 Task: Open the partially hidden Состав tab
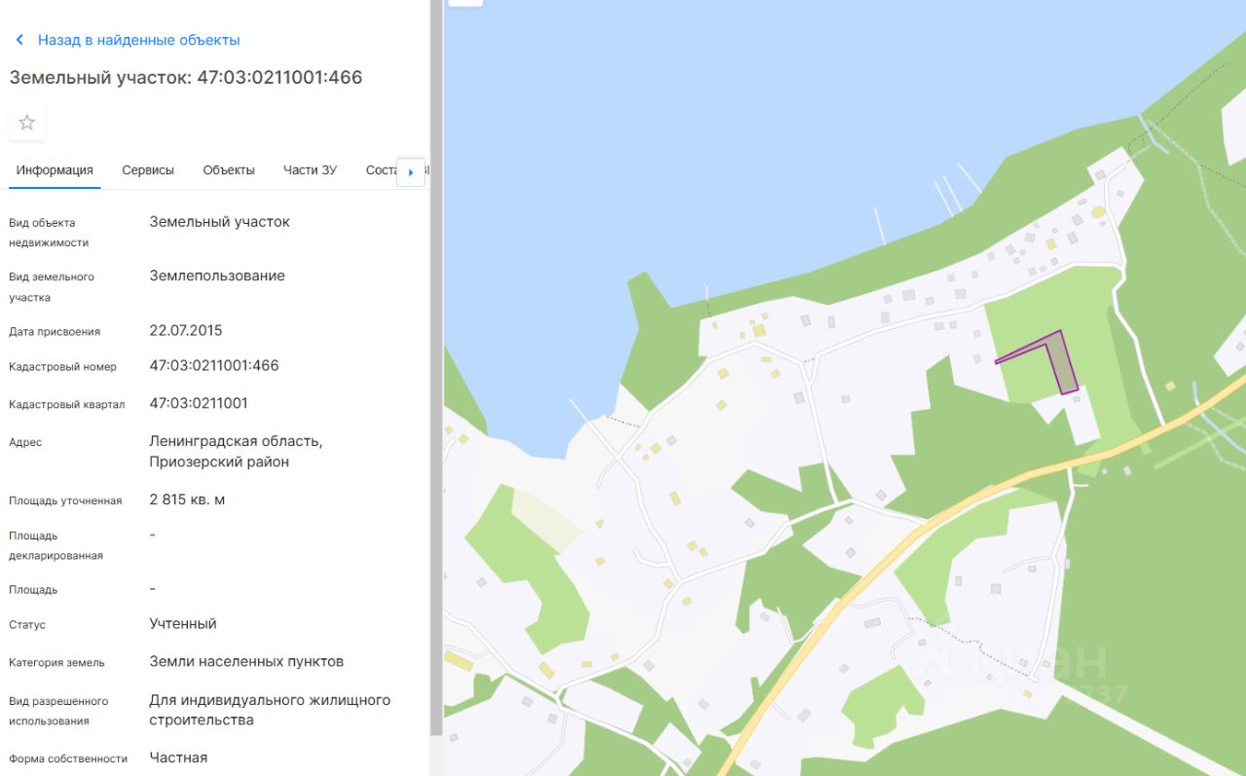[380, 170]
